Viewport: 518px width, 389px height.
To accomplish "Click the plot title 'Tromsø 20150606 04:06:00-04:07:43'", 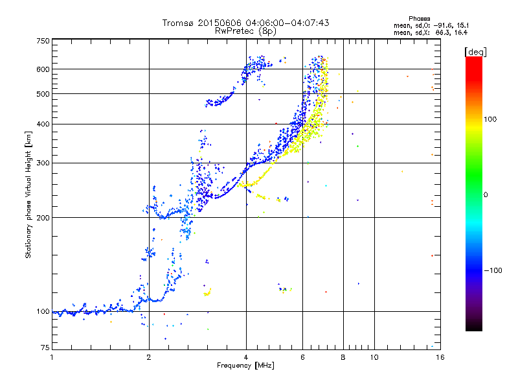I will coord(245,23).
